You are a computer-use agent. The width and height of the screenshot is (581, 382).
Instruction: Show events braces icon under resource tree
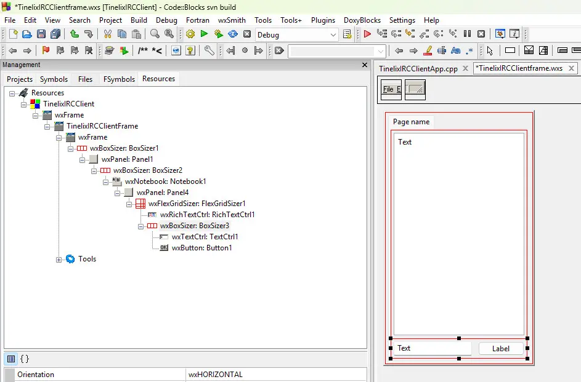25,359
